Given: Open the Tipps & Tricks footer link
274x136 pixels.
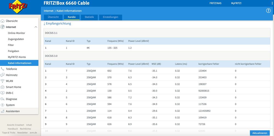Looking at the screenshot, I should (x=9, y=133).
